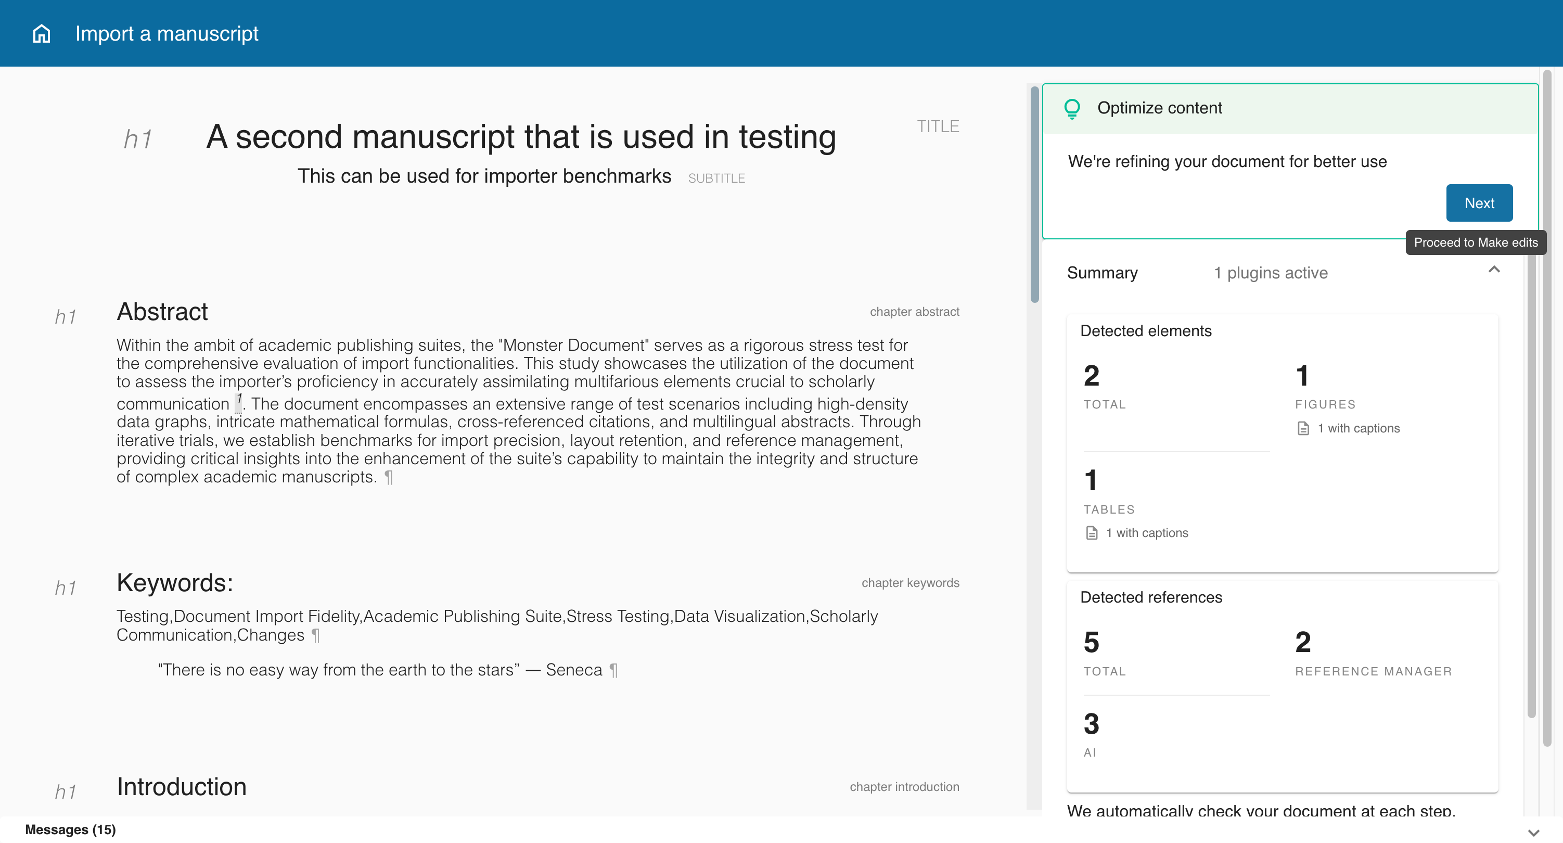Click the home icon in the top bar
The height and width of the screenshot is (843, 1563).
click(x=40, y=33)
